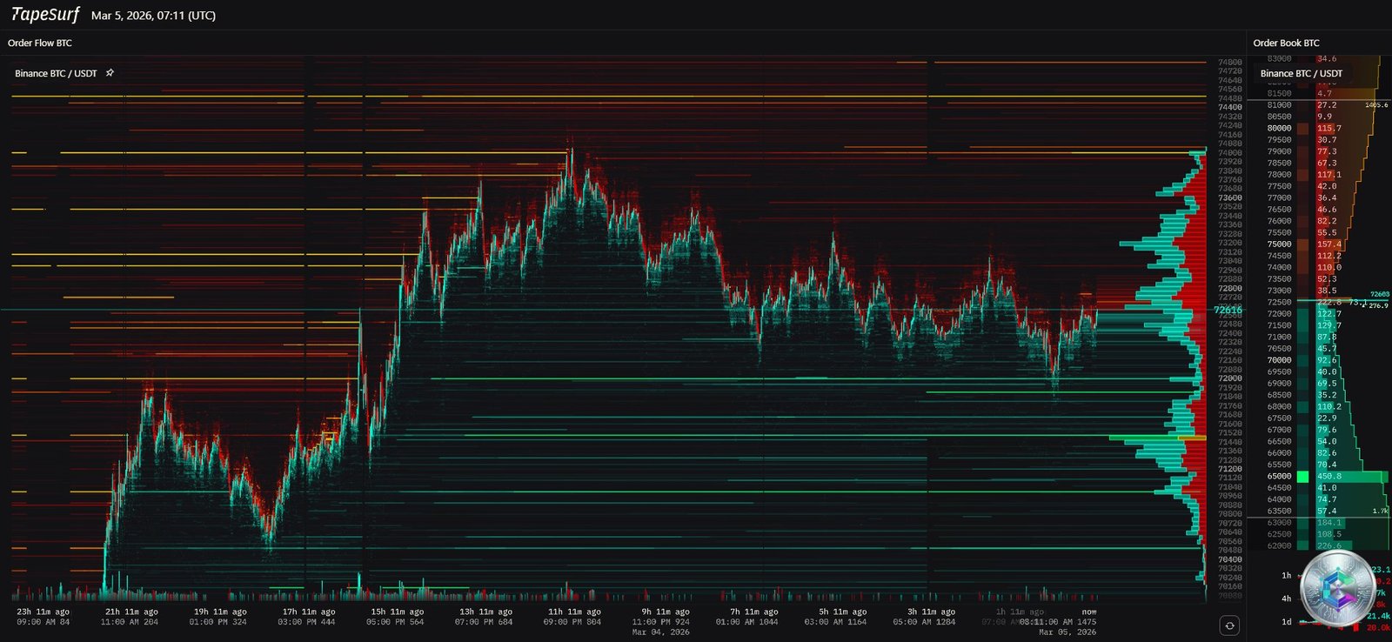Click the 15h 11m ago time axis label
The image size is (1392, 642).
[x=397, y=612]
